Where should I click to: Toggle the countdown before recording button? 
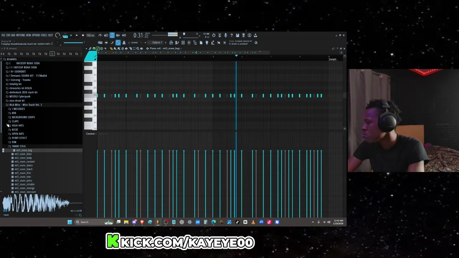pyautogui.click(x=112, y=35)
